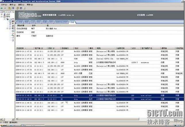Select the HTTP 代理 log row
Image resolution: width=185 pixels, height=127 pixels.
tap(99, 74)
